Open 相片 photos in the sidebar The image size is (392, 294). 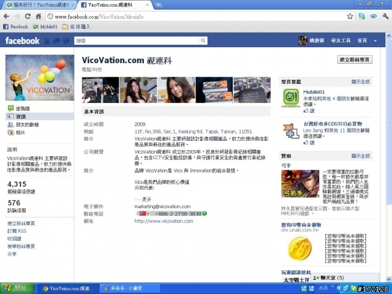pyautogui.click(x=17, y=132)
